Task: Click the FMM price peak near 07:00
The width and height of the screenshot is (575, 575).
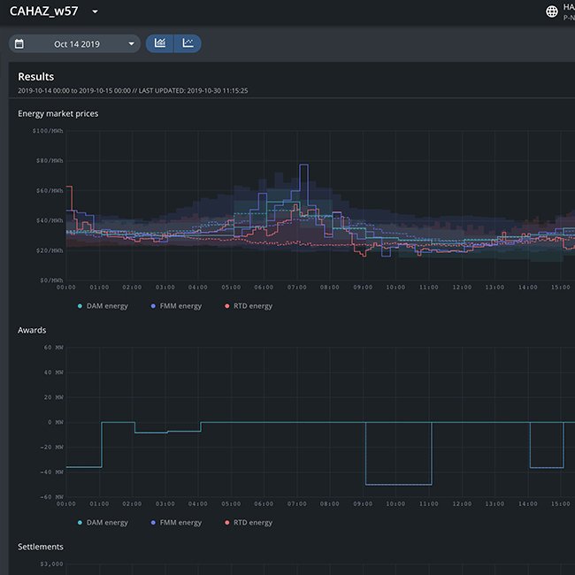Action: (x=303, y=165)
